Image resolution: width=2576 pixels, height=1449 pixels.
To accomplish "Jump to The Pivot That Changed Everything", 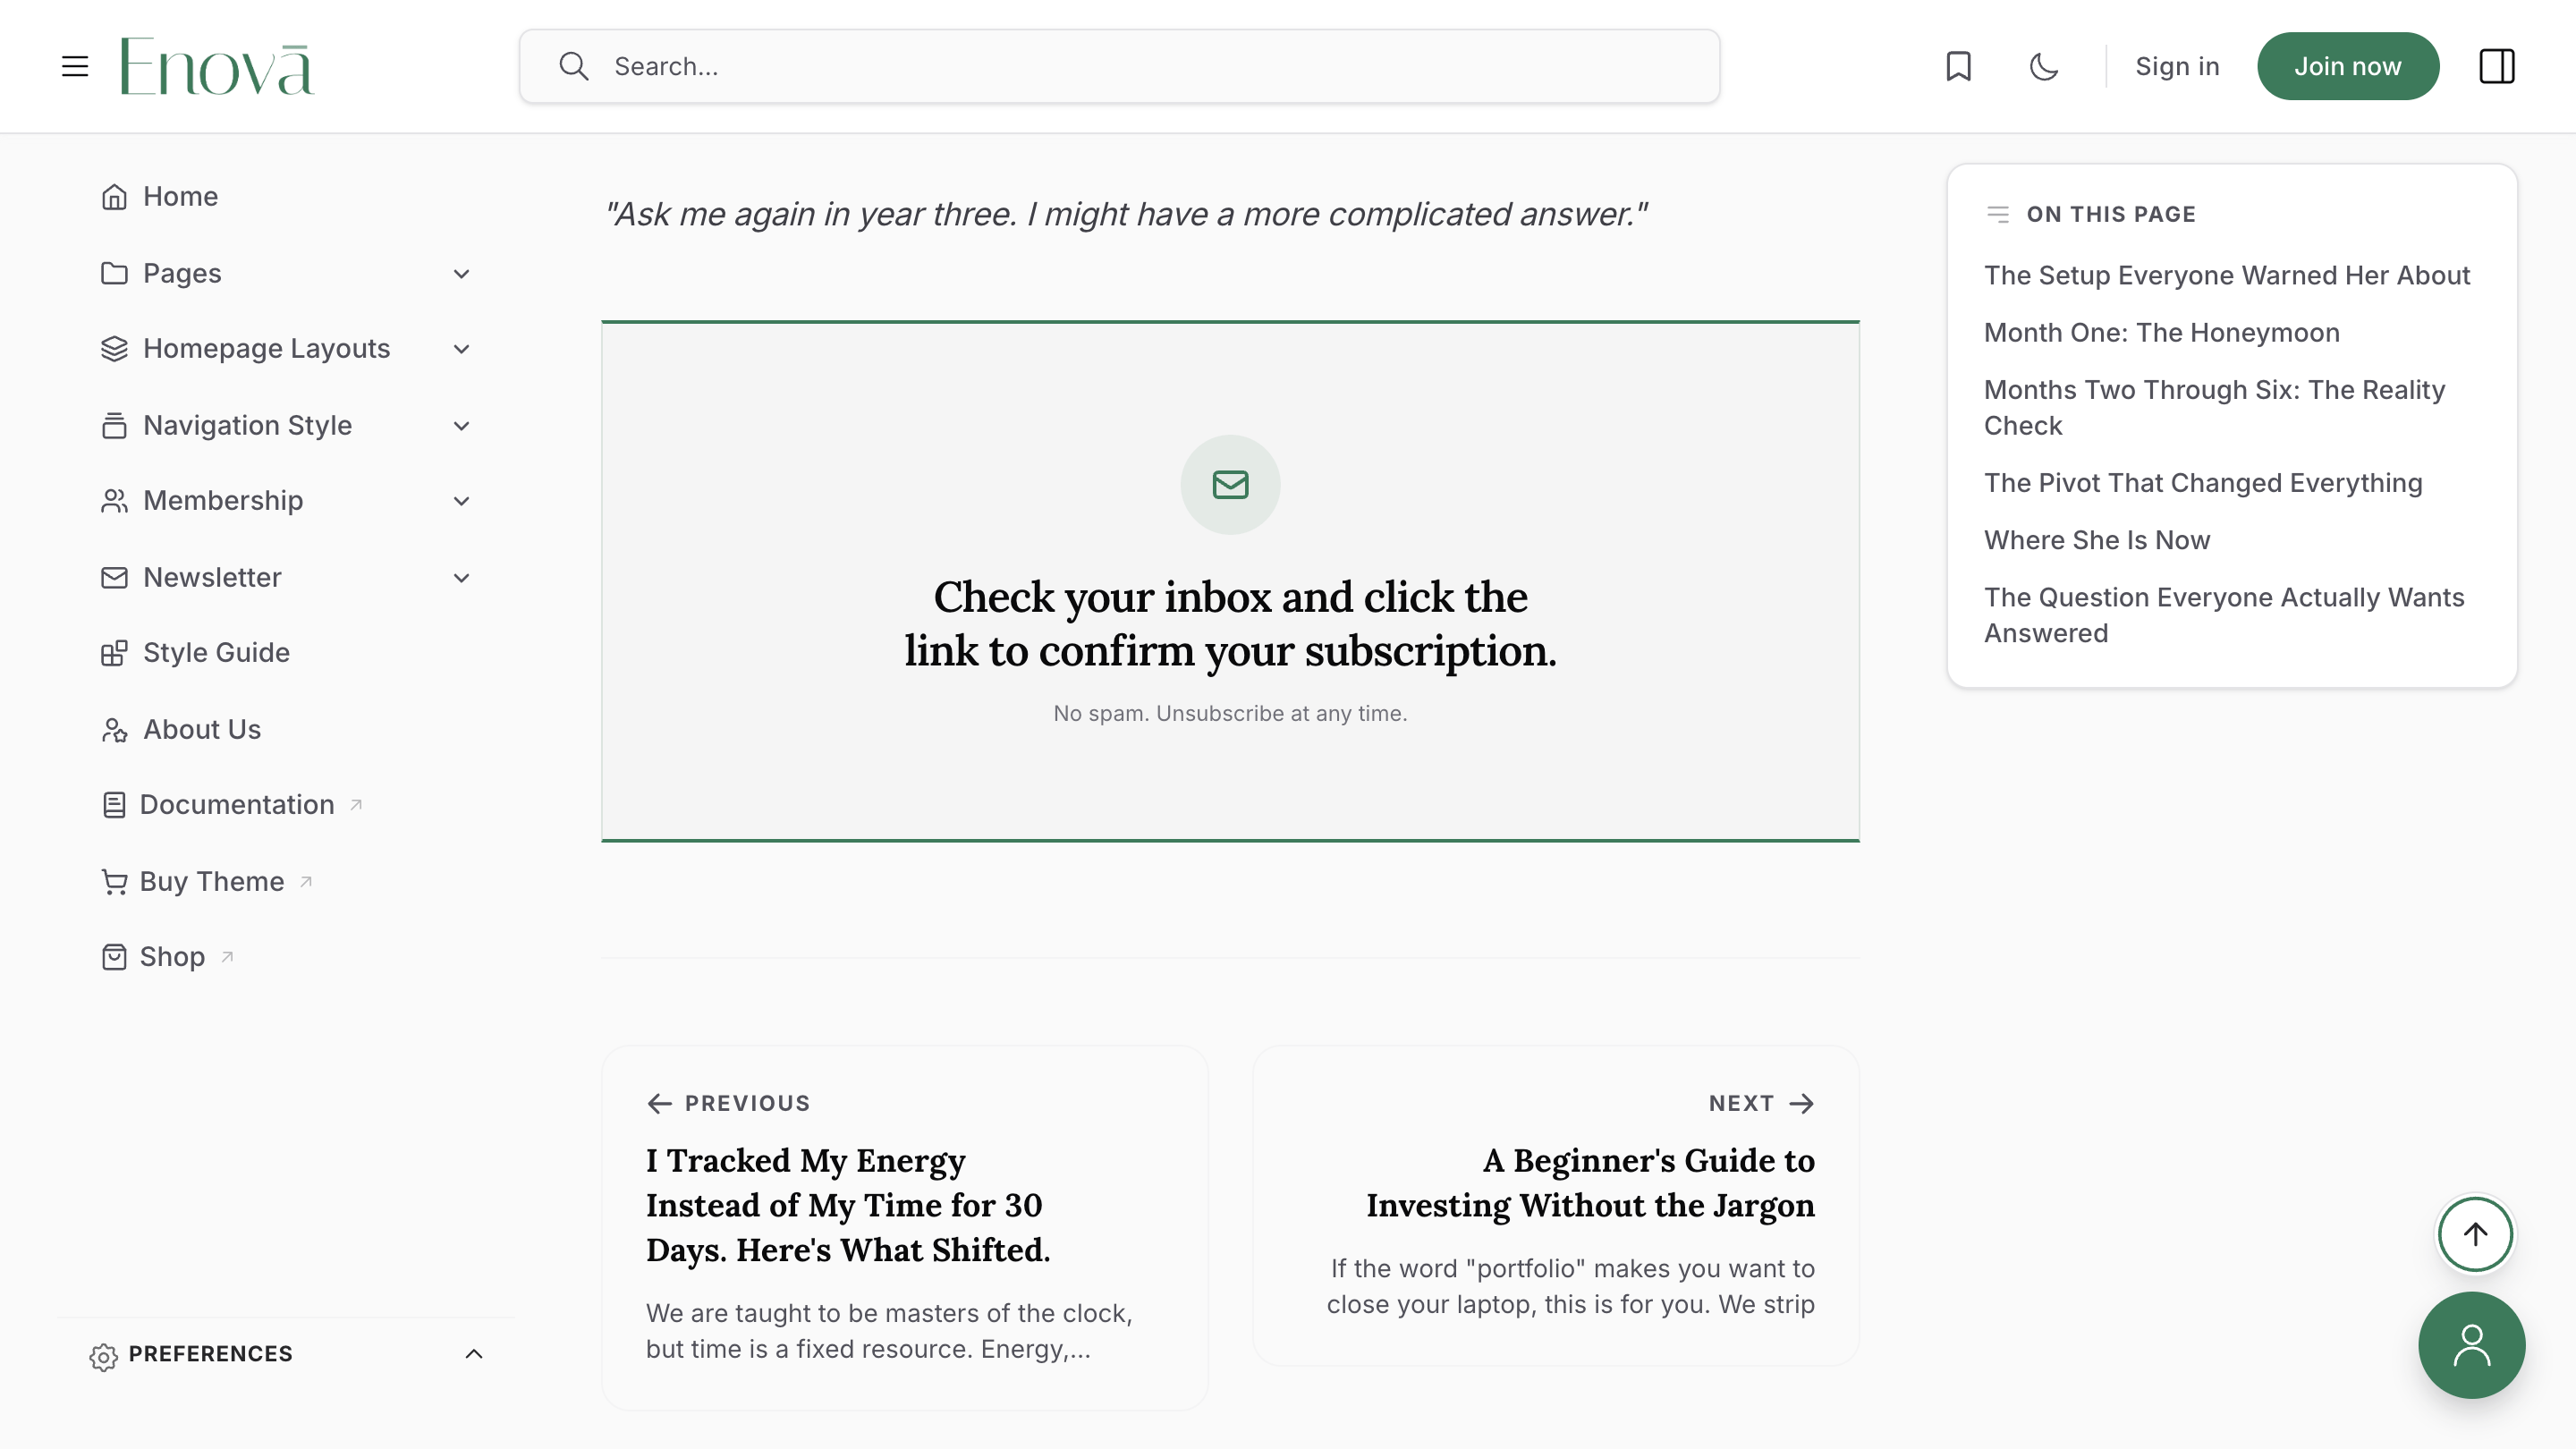I will tap(2203, 483).
